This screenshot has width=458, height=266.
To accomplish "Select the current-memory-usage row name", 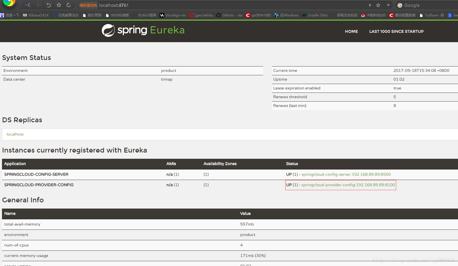I will pyautogui.click(x=26, y=256).
